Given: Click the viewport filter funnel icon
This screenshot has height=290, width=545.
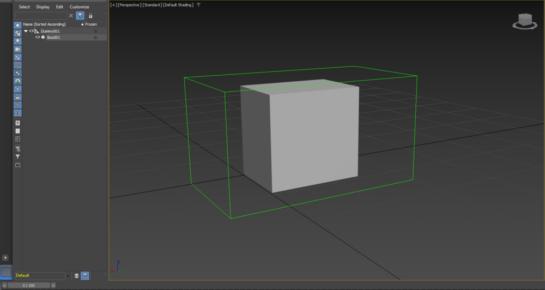Looking at the screenshot, I should [x=198, y=5].
